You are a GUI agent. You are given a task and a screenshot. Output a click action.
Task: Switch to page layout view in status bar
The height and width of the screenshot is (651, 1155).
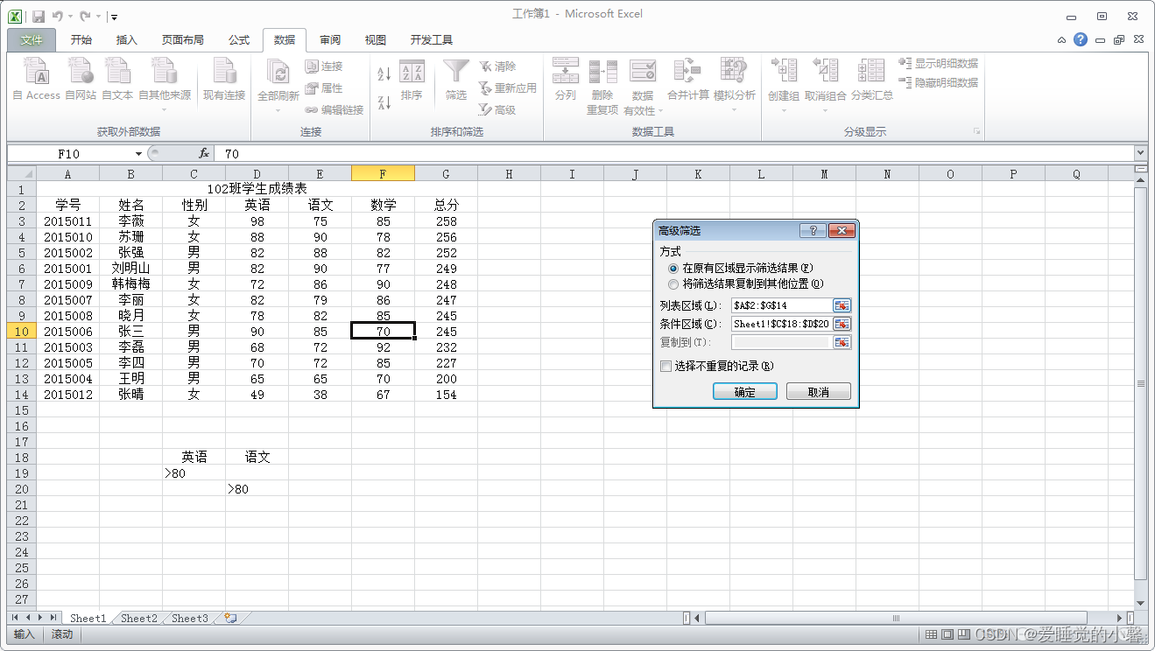[x=947, y=634]
